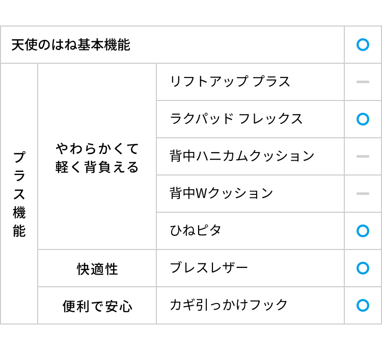
Task: Select the 天使のはね基本機能 header text
Action: (71, 45)
